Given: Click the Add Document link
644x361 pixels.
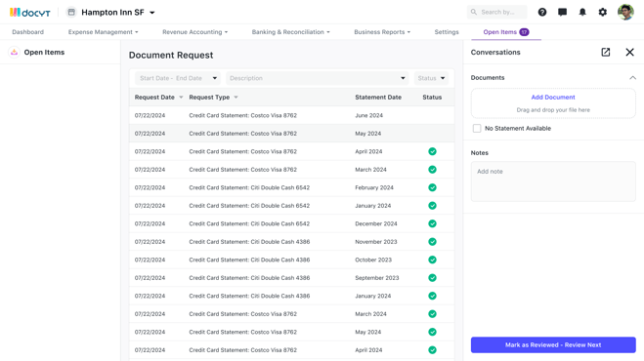Looking at the screenshot, I should pos(553,98).
